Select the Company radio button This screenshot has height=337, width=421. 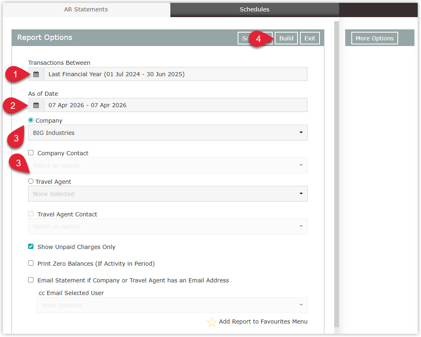(31, 120)
